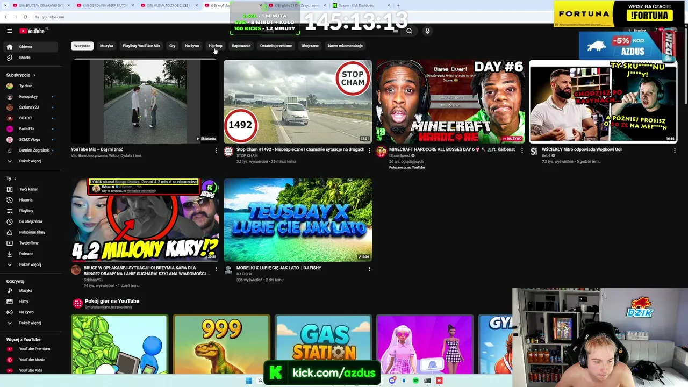Screen dimensions: 688x387
Task: Select the Gry filter chip
Action: 173,46
